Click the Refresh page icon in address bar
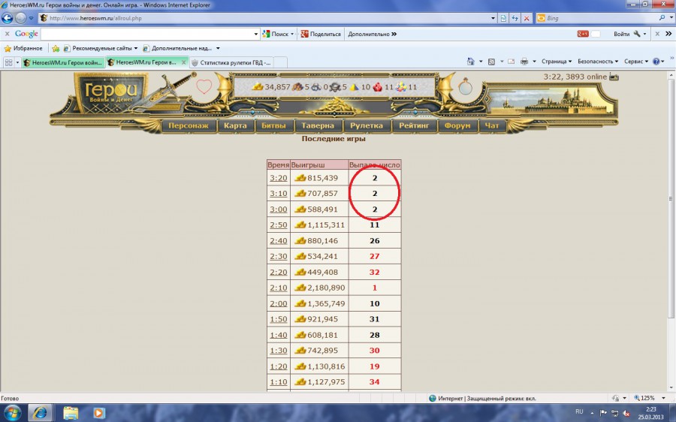This screenshot has width=676, height=422. pyautogui.click(x=514, y=18)
